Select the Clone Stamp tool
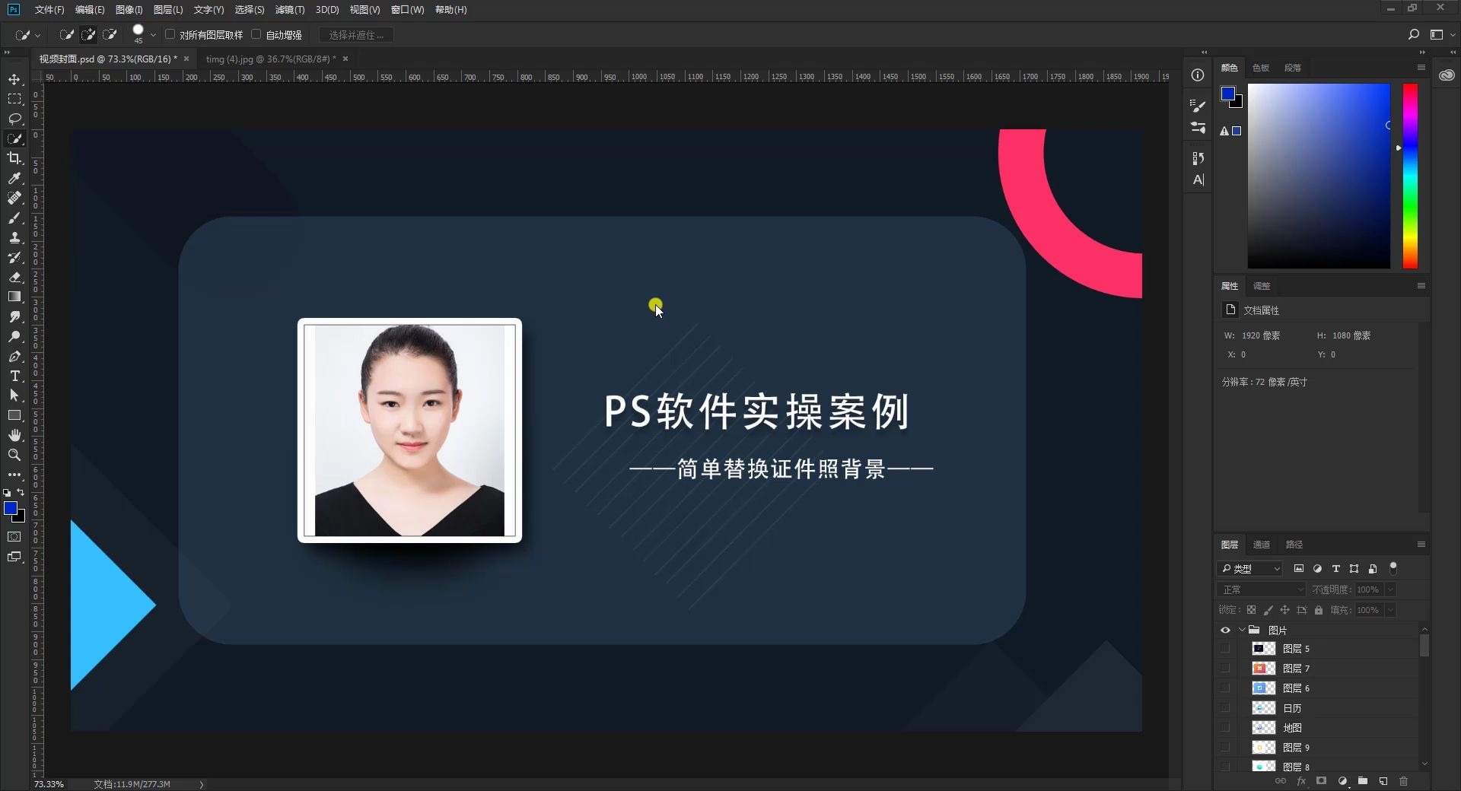 [x=15, y=238]
